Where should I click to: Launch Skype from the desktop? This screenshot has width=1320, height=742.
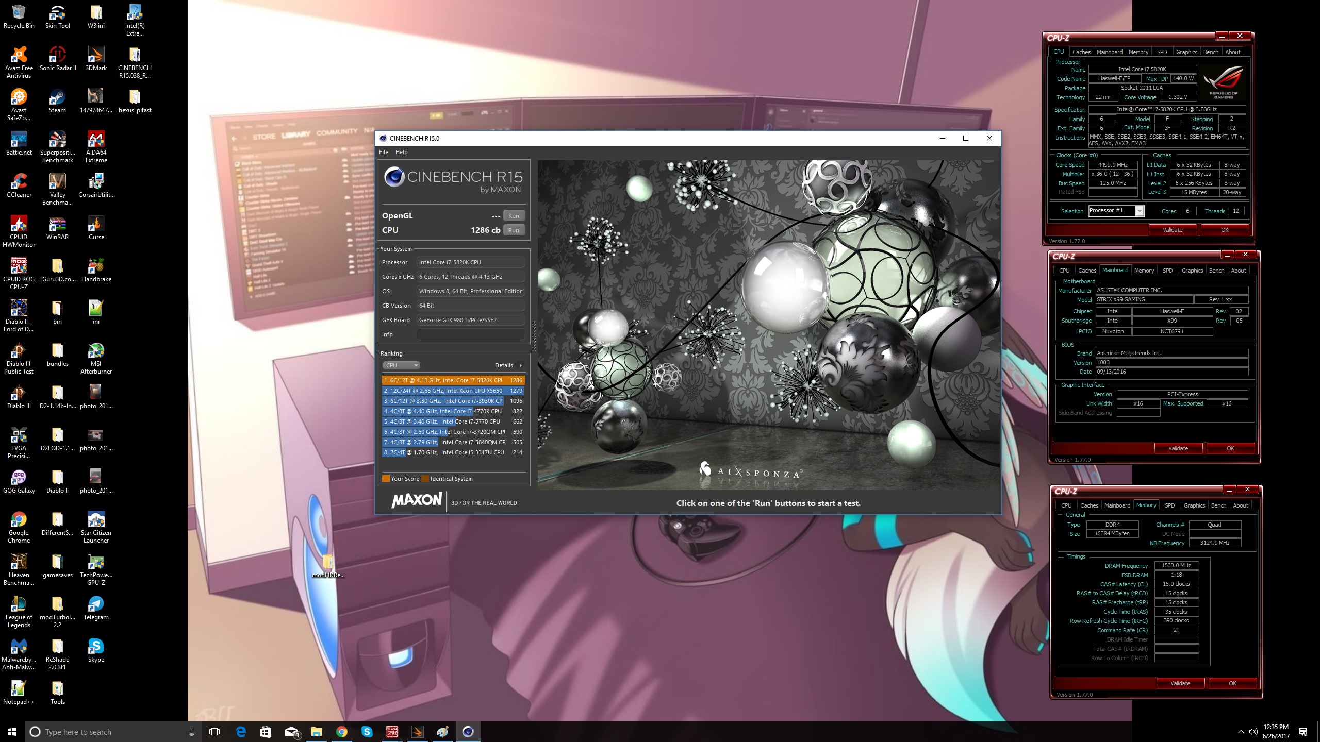(x=96, y=650)
